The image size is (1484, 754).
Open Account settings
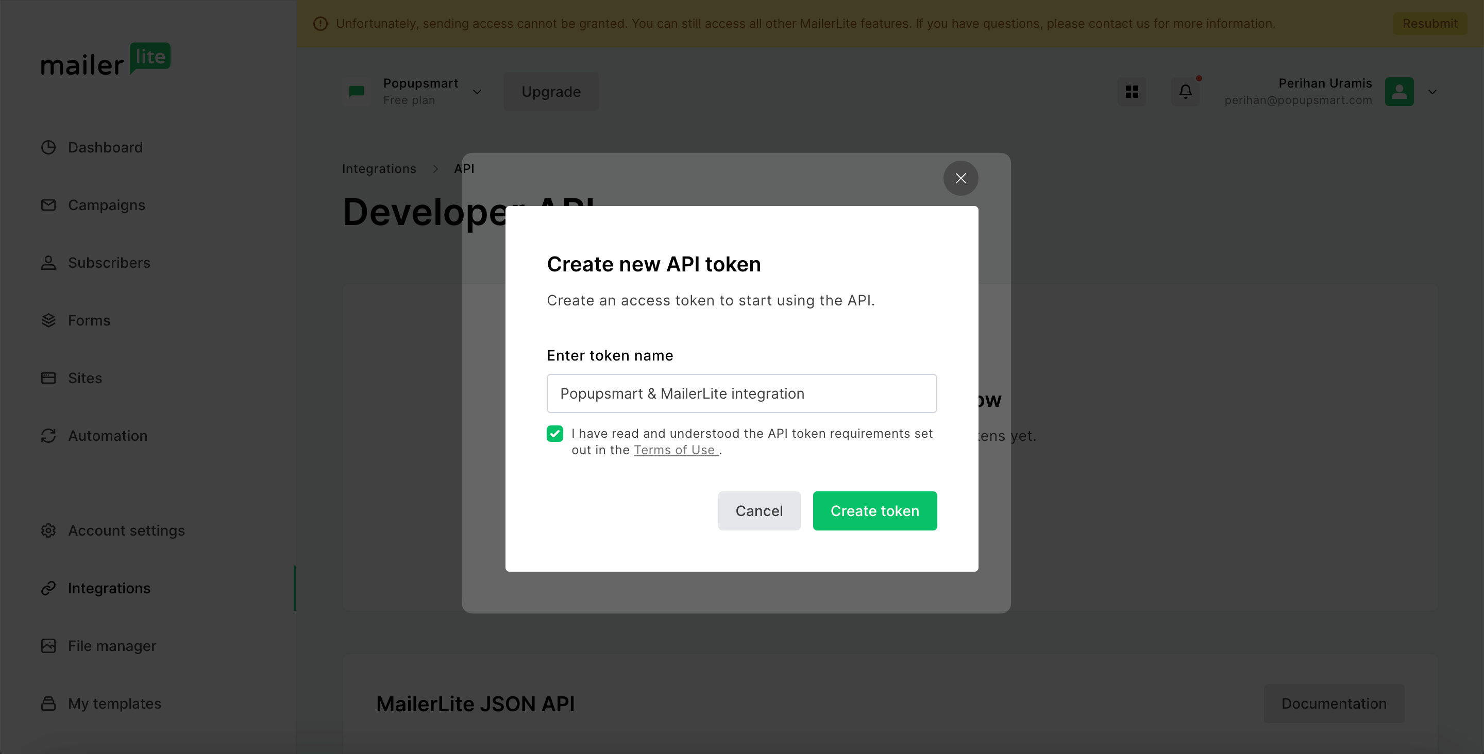[x=126, y=530]
